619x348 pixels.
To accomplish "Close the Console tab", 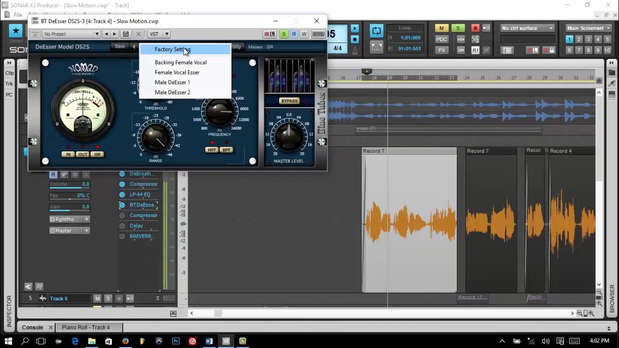I will 50,328.
